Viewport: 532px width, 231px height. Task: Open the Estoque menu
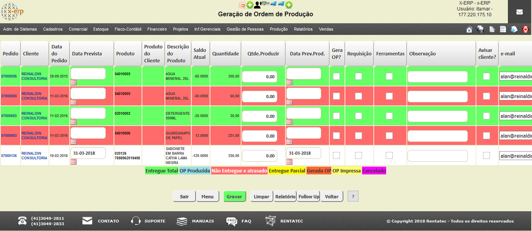point(101,29)
